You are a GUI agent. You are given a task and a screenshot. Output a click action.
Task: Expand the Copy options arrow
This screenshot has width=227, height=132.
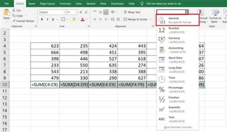(x=26, y=15)
